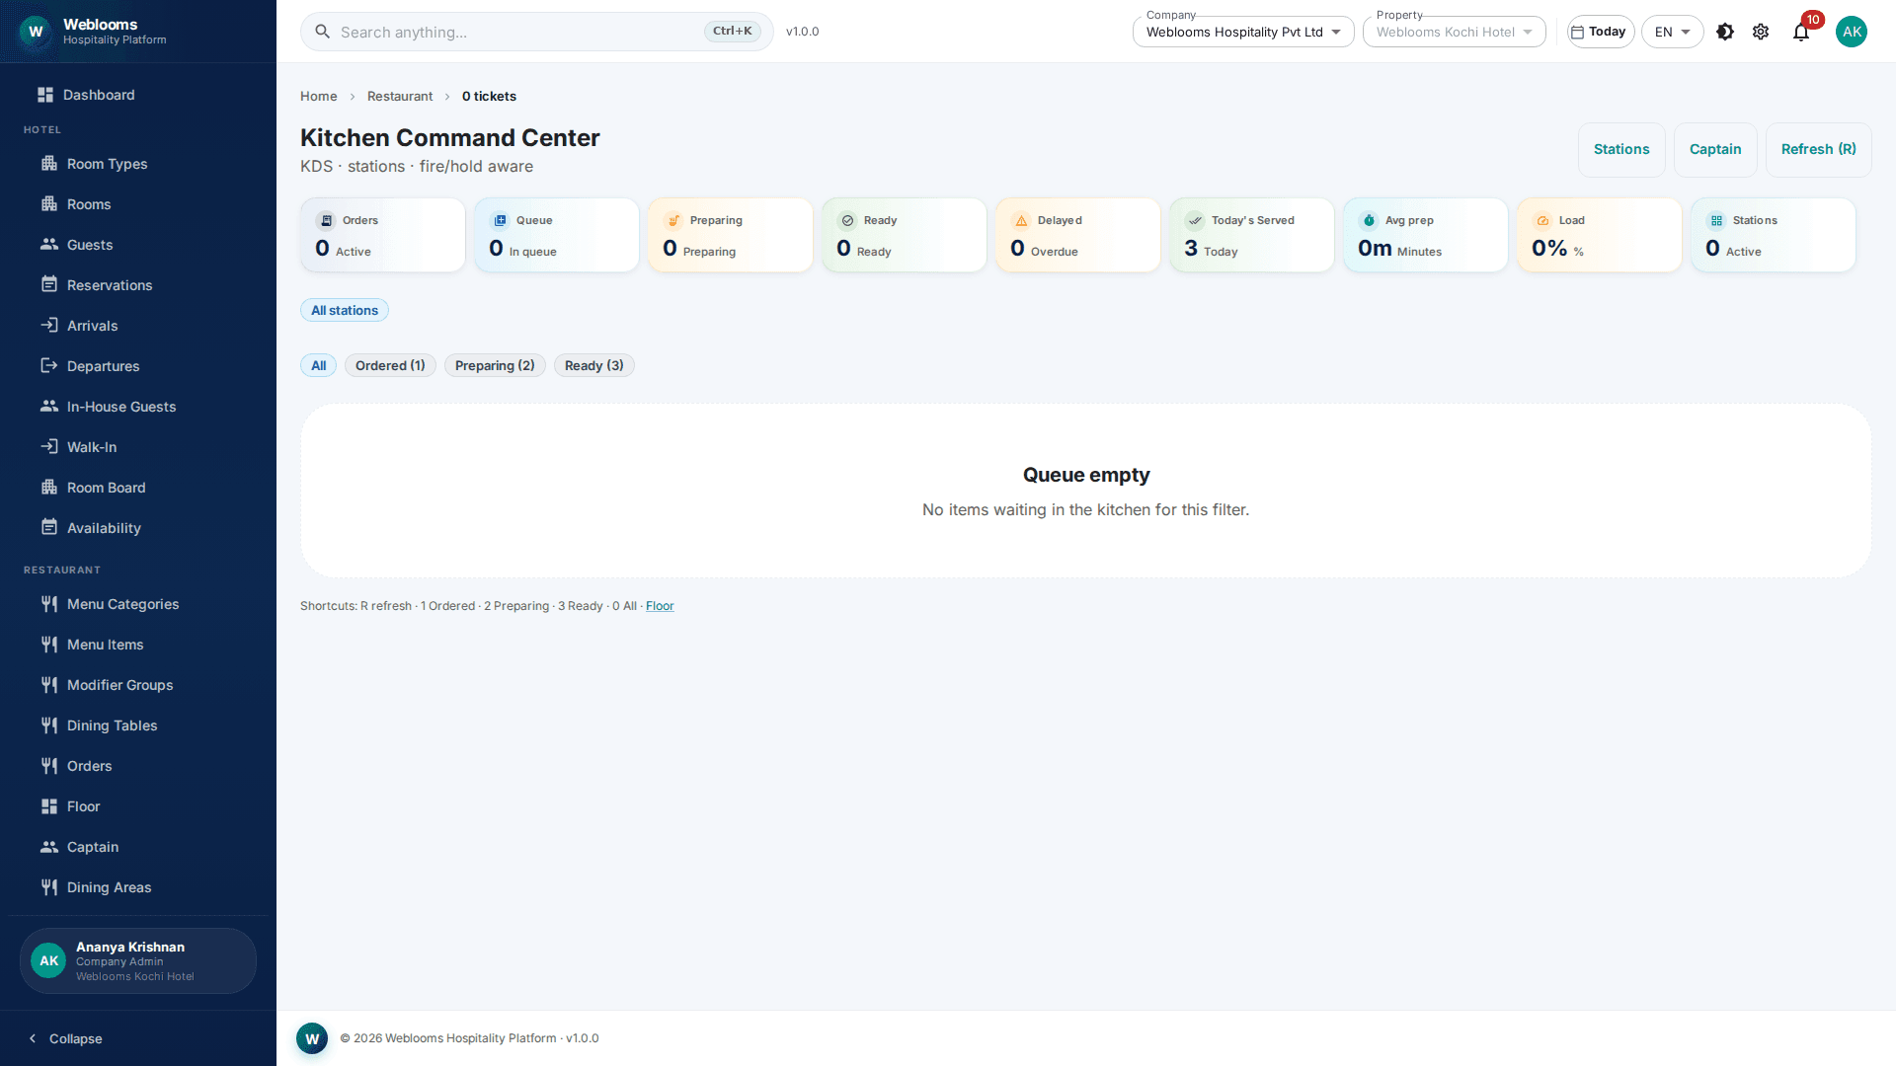Viewport: 1896px width, 1066px height.
Task: Click the Avg prep timer icon
Action: coord(1370,221)
